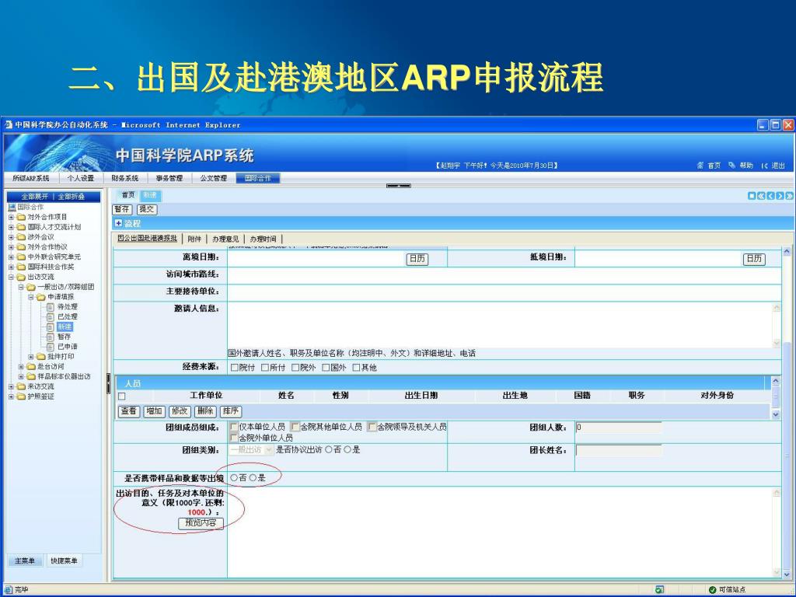Click the double-left arrow navigation icon
This screenshot has width=796, height=597.
pyautogui.click(x=762, y=195)
